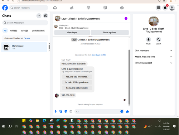Viewport: 179px width, 135px height.
Task: Send quick reply Yes, are you interested?
Action: [77, 77]
